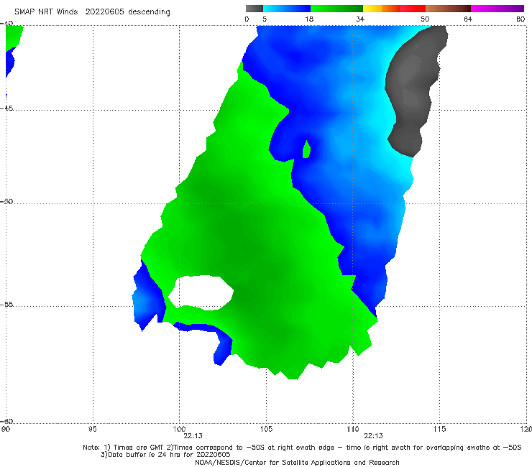
Task: Click the longitude axis label '95'
Action: pyautogui.click(x=92, y=429)
